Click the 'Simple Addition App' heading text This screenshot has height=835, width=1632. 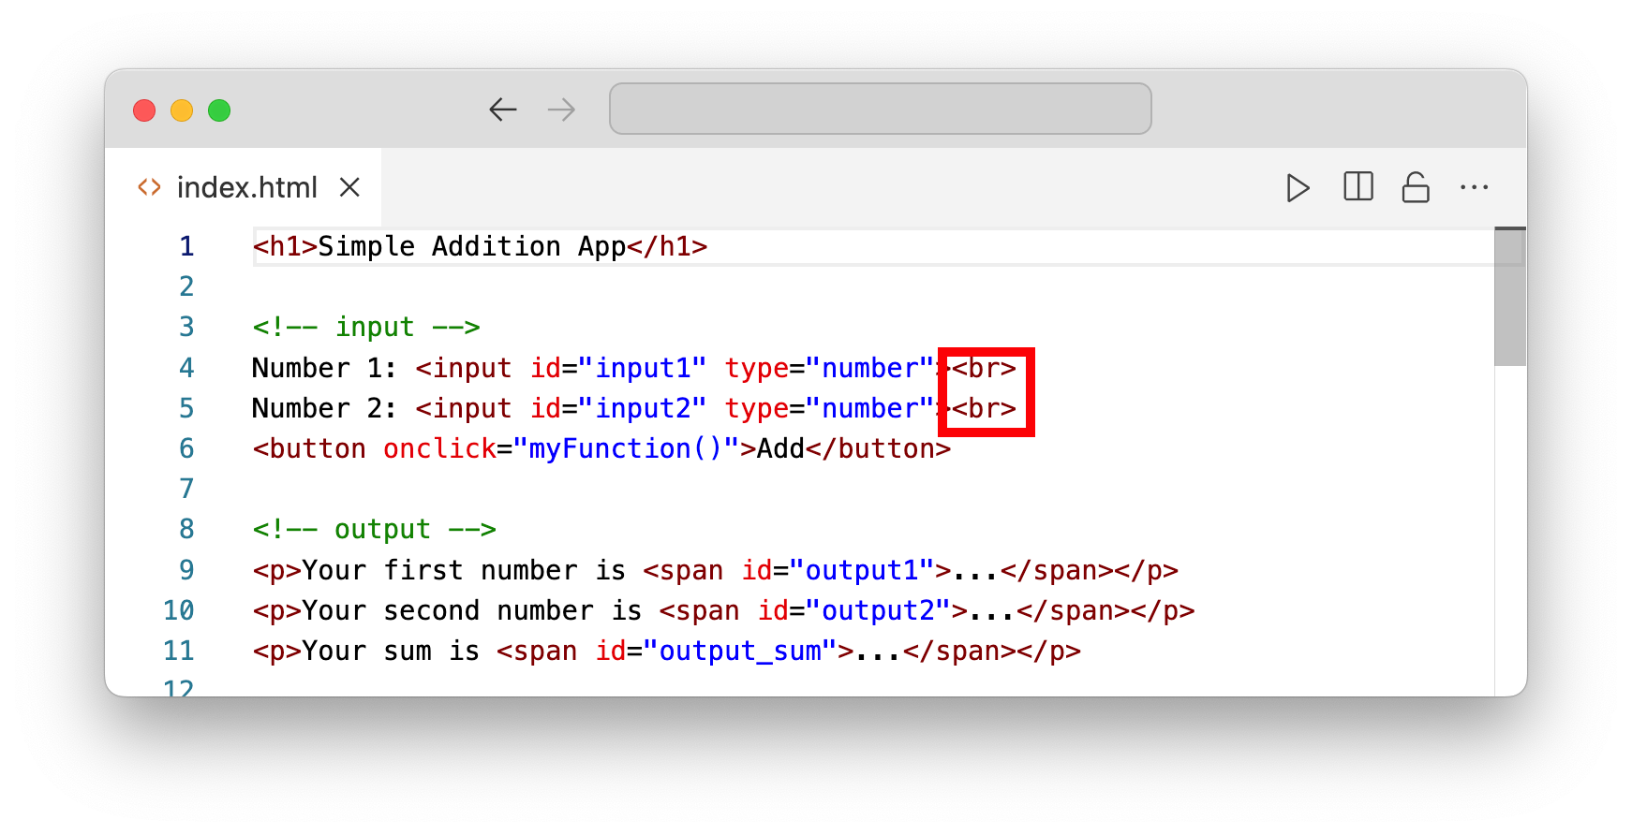pos(471,246)
